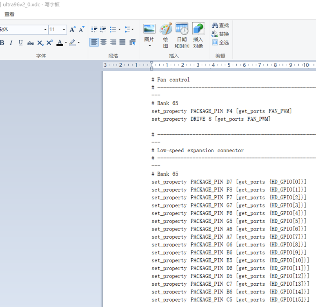Click the ruler at the 5 mark
316x307 pixels.
coord(229,65)
